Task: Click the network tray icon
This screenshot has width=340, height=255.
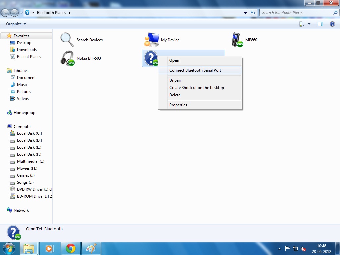Action: (x=295, y=249)
